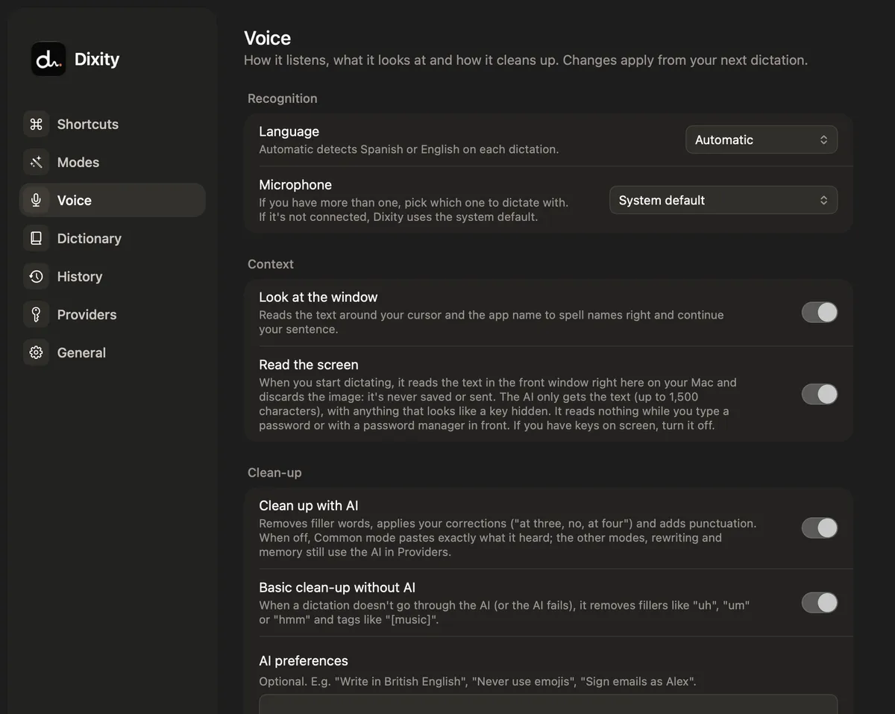Click the Recognition section header
Image resolution: width=895 pixels, height=714 pixels.
[283, 98]
